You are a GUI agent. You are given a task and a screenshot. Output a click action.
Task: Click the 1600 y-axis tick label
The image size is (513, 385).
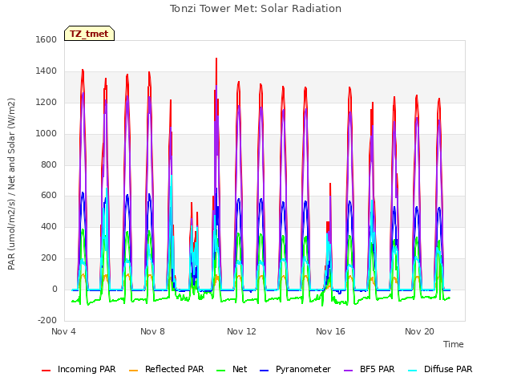click(46, 39)
